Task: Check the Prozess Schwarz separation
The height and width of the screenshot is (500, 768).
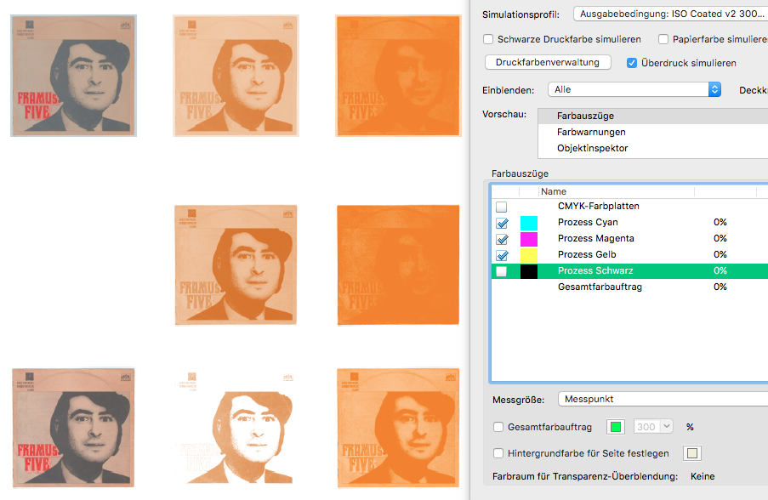Action: click(502, 271)
